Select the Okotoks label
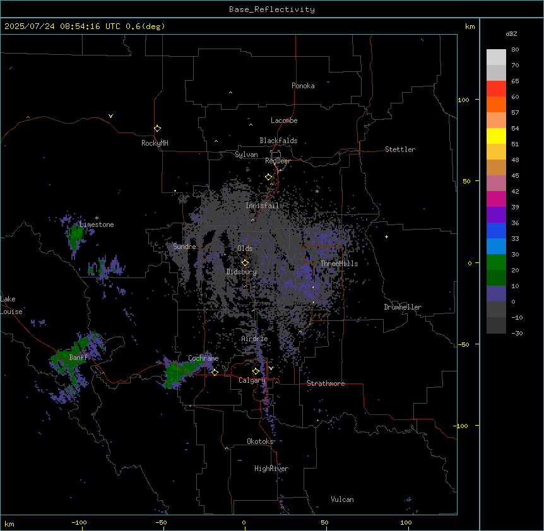Screen dimensions: 544x531 (260, 441)
